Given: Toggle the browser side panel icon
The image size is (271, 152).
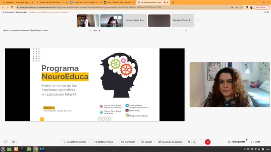Looking at the screenshot, I should (247, 8).
